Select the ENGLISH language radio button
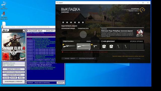The width and height of the screenshot is (161, 91). pos(45,31)
